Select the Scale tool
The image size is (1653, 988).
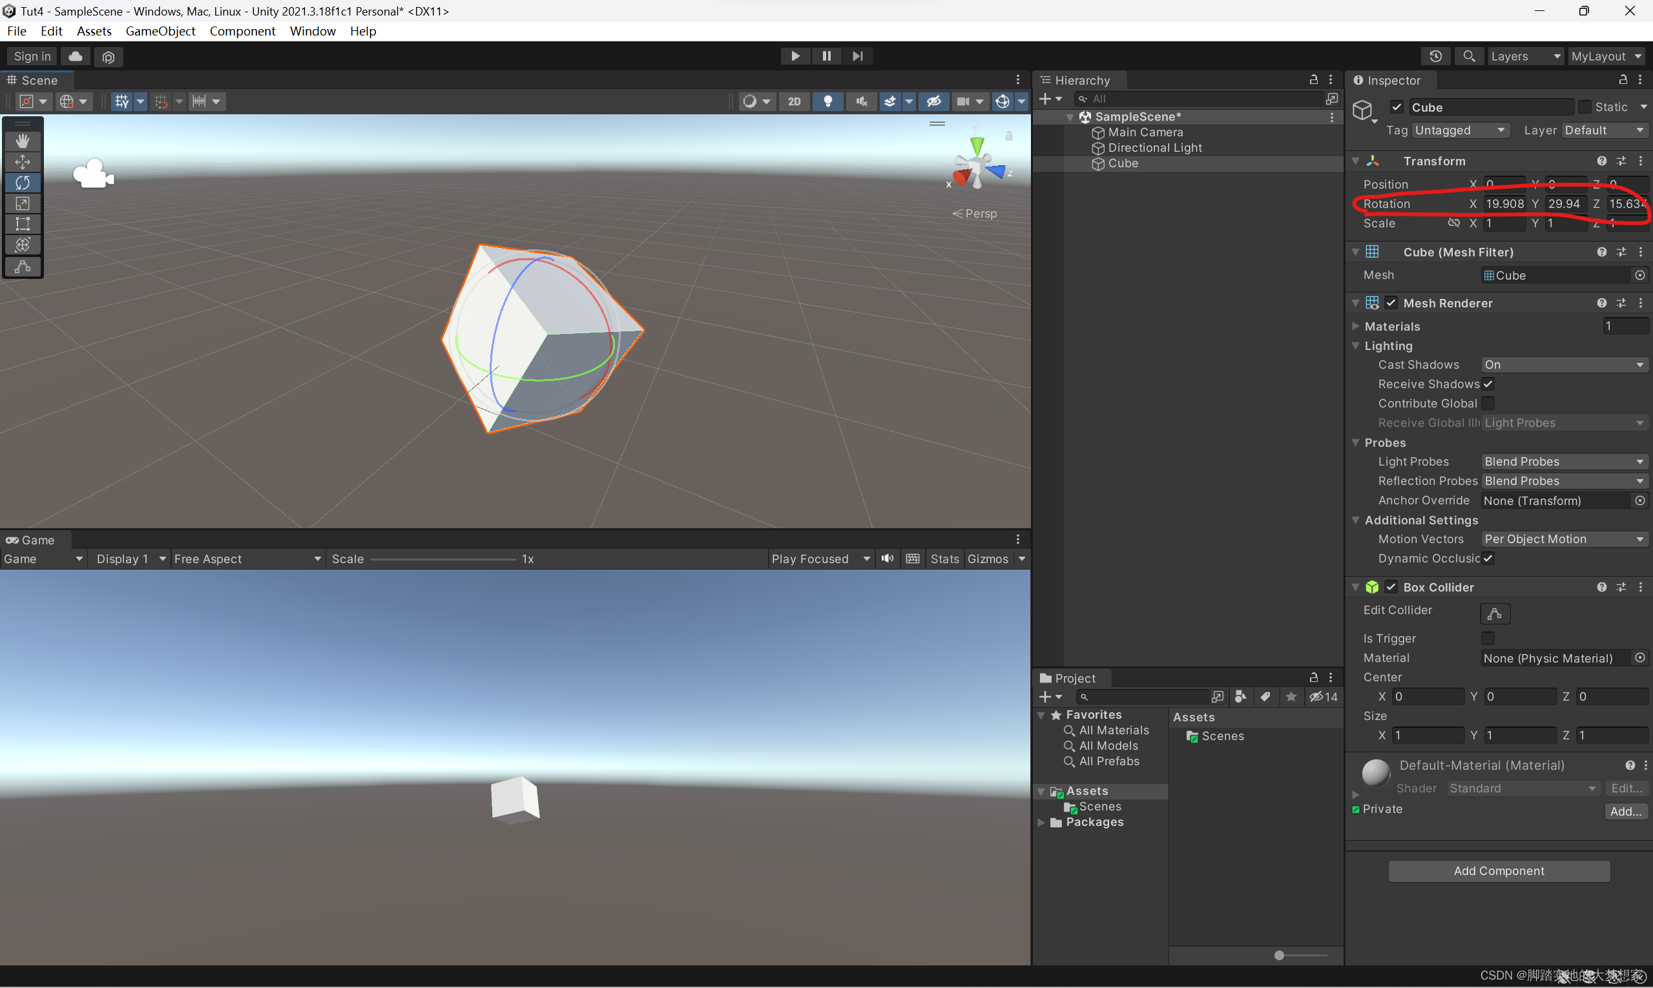pyautogui.click(x=23, y=203)
